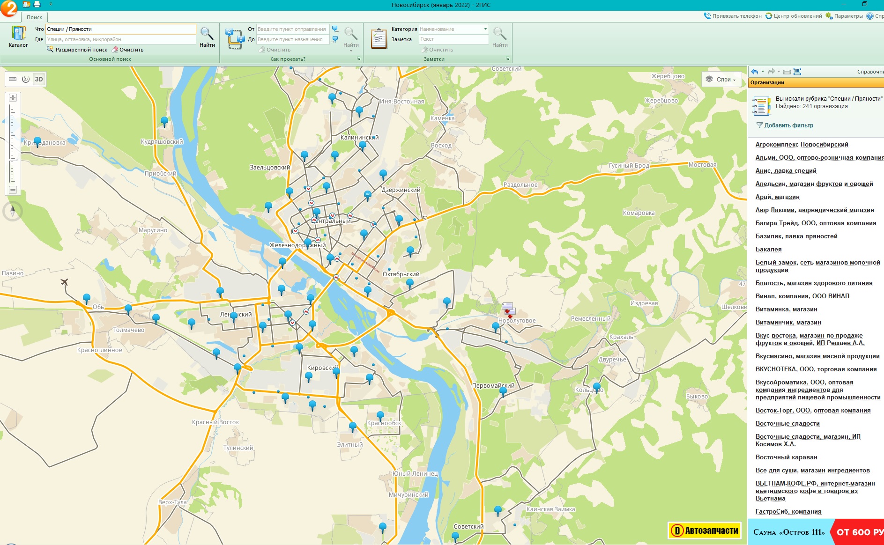Click the city selection icon in the title bar

tap(26, 4)
